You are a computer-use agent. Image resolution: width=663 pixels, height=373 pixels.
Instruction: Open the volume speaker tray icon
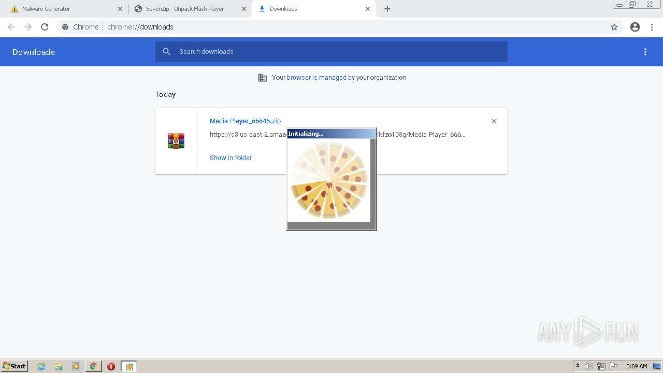(589, 366)
